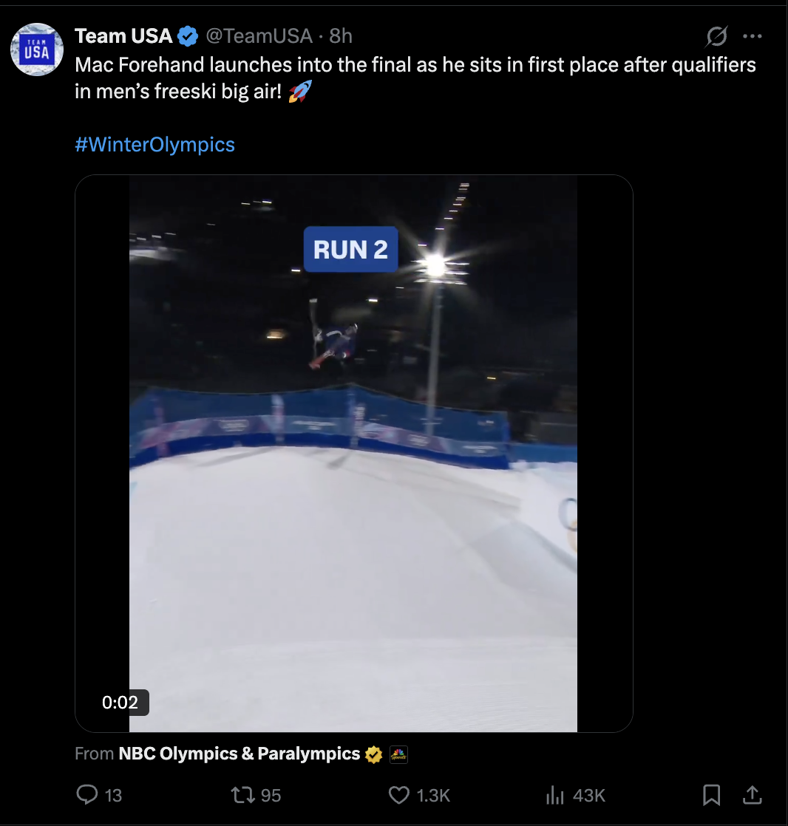Reply to the Team USA post

(x=88, y=795)
